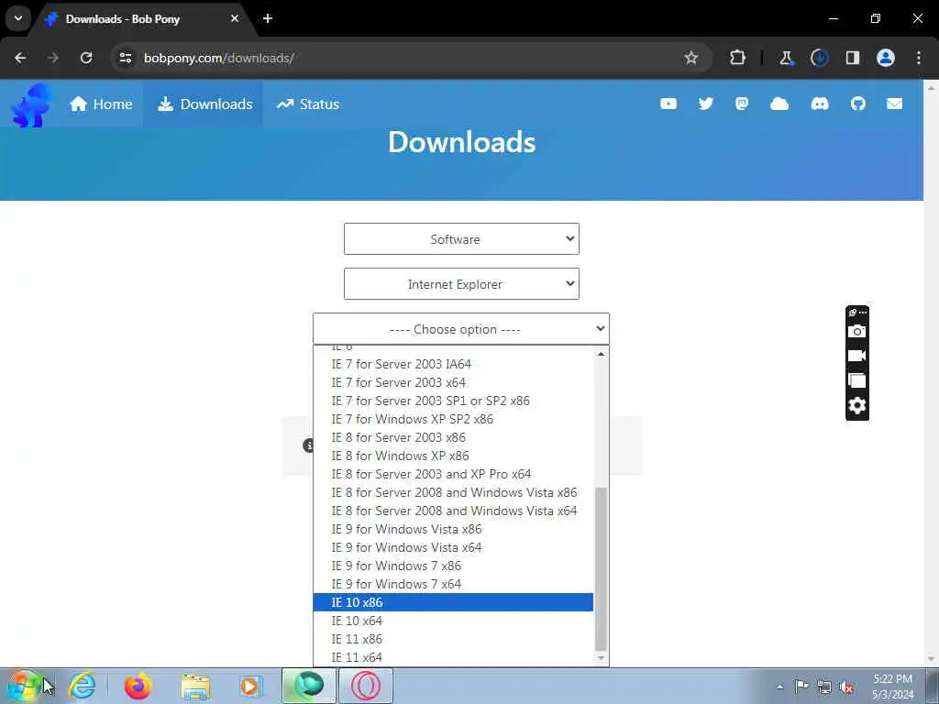
Task: Select IE 9 for Windows 7 x64
Action: (453, 584)
